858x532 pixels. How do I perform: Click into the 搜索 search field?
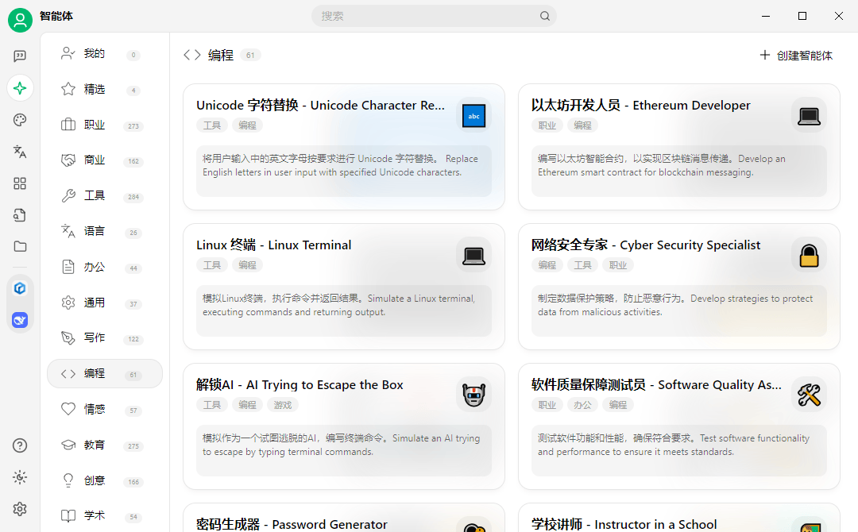pos(427,16)
